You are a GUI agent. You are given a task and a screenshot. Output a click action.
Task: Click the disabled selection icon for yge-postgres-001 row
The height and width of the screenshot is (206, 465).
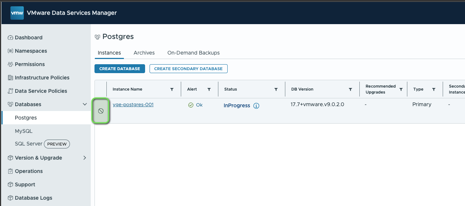(100, 111)
